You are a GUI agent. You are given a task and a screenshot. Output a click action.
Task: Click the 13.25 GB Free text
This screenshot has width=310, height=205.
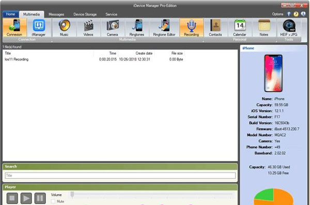point(278,173)
